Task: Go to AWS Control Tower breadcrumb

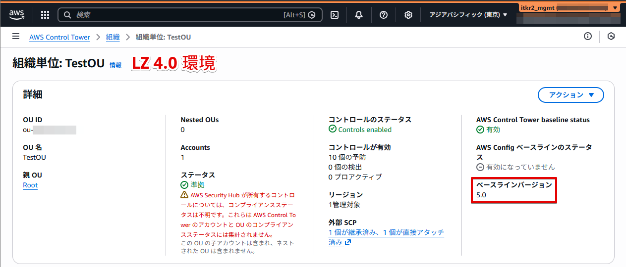Action: pyautogui.click(x=59, y=37)
